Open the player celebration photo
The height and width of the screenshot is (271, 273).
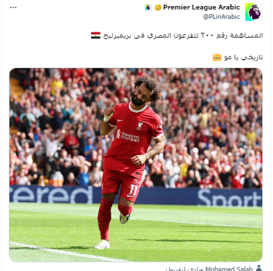tap(135, 164)
